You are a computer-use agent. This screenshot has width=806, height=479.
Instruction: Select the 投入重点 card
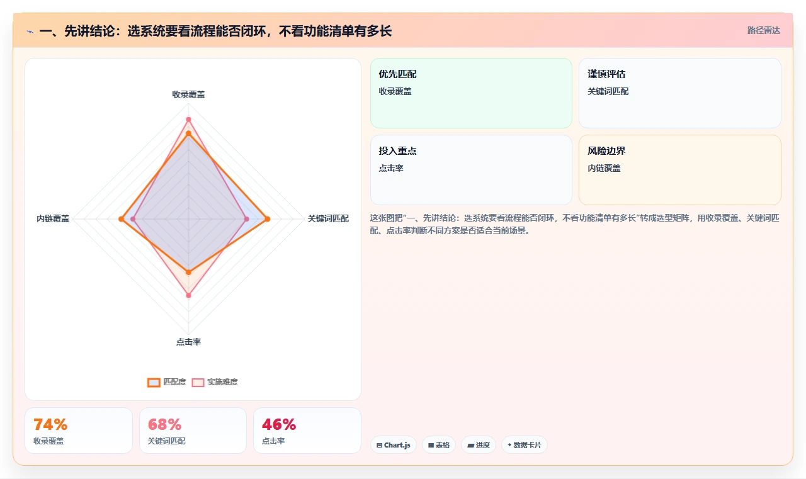[471, 170]
